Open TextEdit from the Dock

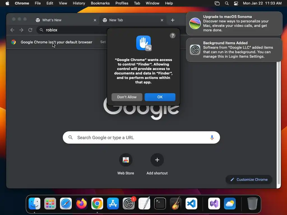[144, 204]
